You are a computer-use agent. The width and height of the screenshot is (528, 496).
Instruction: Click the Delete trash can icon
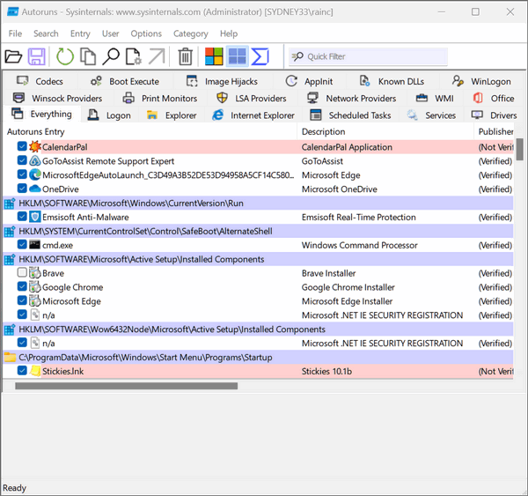pos(185,56)
